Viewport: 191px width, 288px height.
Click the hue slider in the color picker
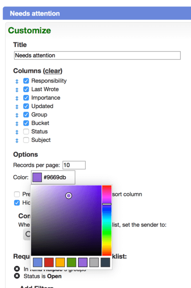click(107, 220)
